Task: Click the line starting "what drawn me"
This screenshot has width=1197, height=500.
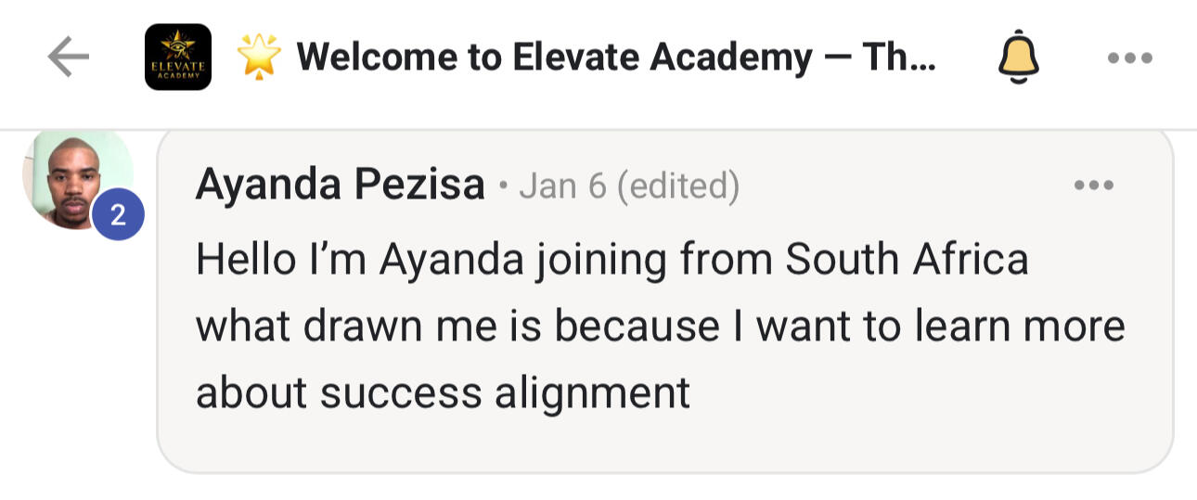Action: click(659, 327)
